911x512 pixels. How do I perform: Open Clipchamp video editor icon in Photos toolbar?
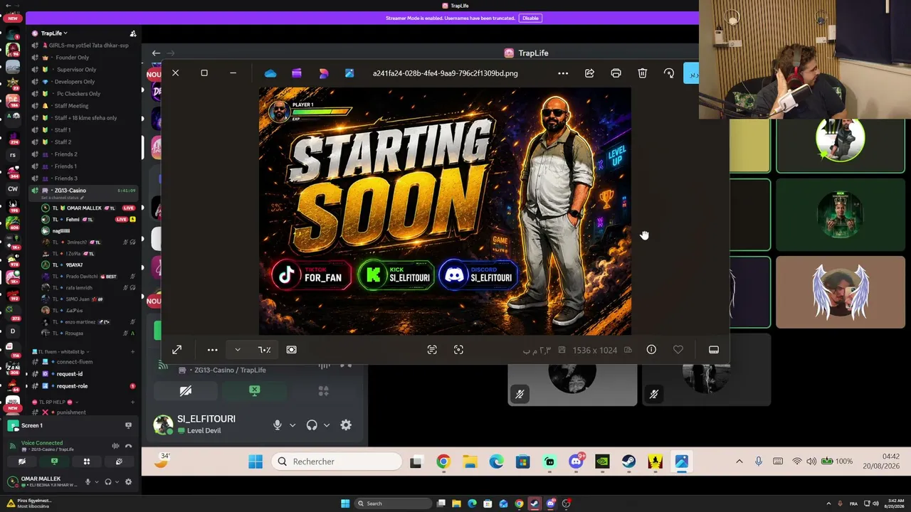296,73
